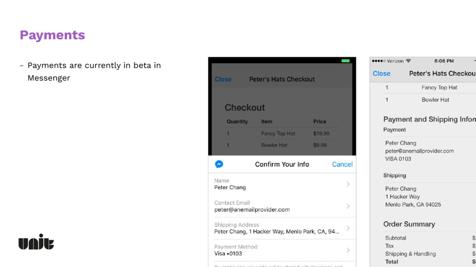
Task: Click the Verizon Wi-Fi signal icon
Action: 408,61
